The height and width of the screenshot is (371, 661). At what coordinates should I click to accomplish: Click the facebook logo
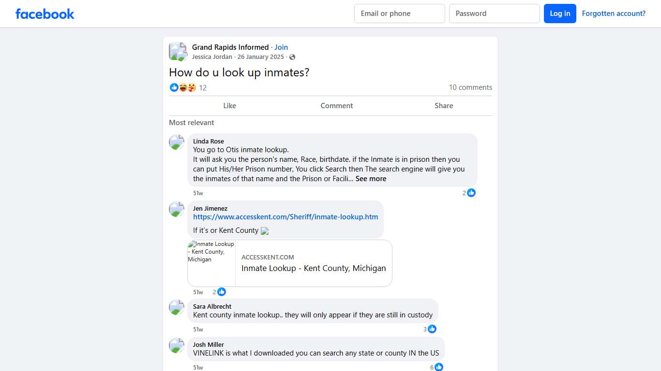click(45, 14)
